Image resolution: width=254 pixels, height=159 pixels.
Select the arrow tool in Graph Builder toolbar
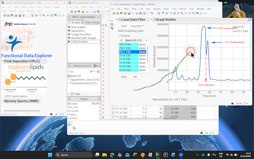pyautogui.click(x=159, y=13)
